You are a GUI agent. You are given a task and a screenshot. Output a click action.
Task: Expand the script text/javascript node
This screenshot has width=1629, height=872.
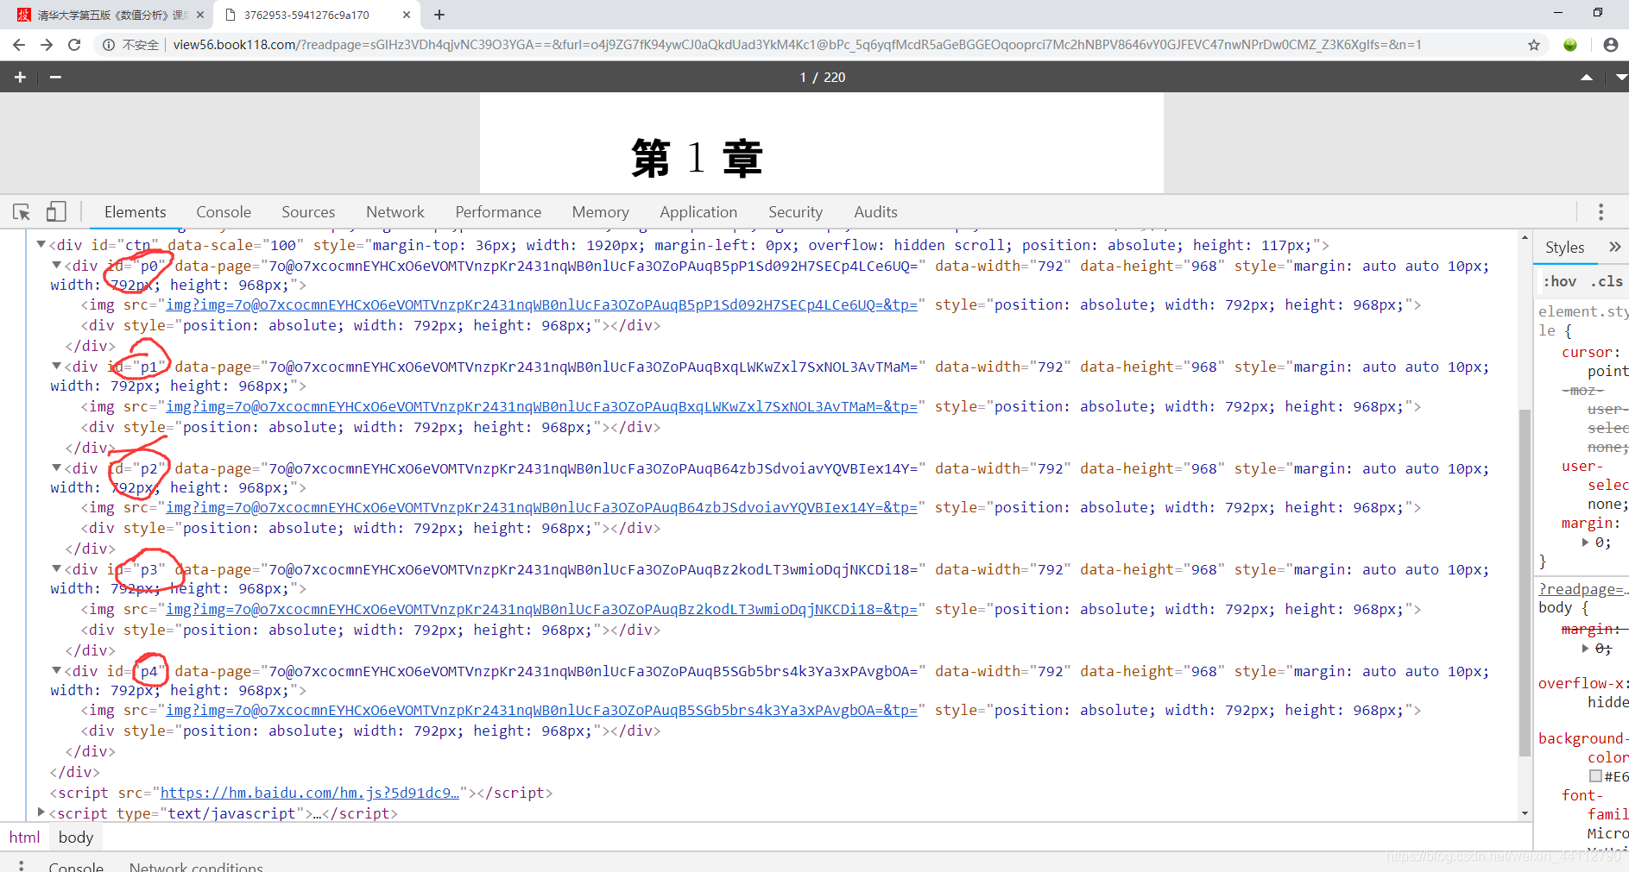point(41,812)
